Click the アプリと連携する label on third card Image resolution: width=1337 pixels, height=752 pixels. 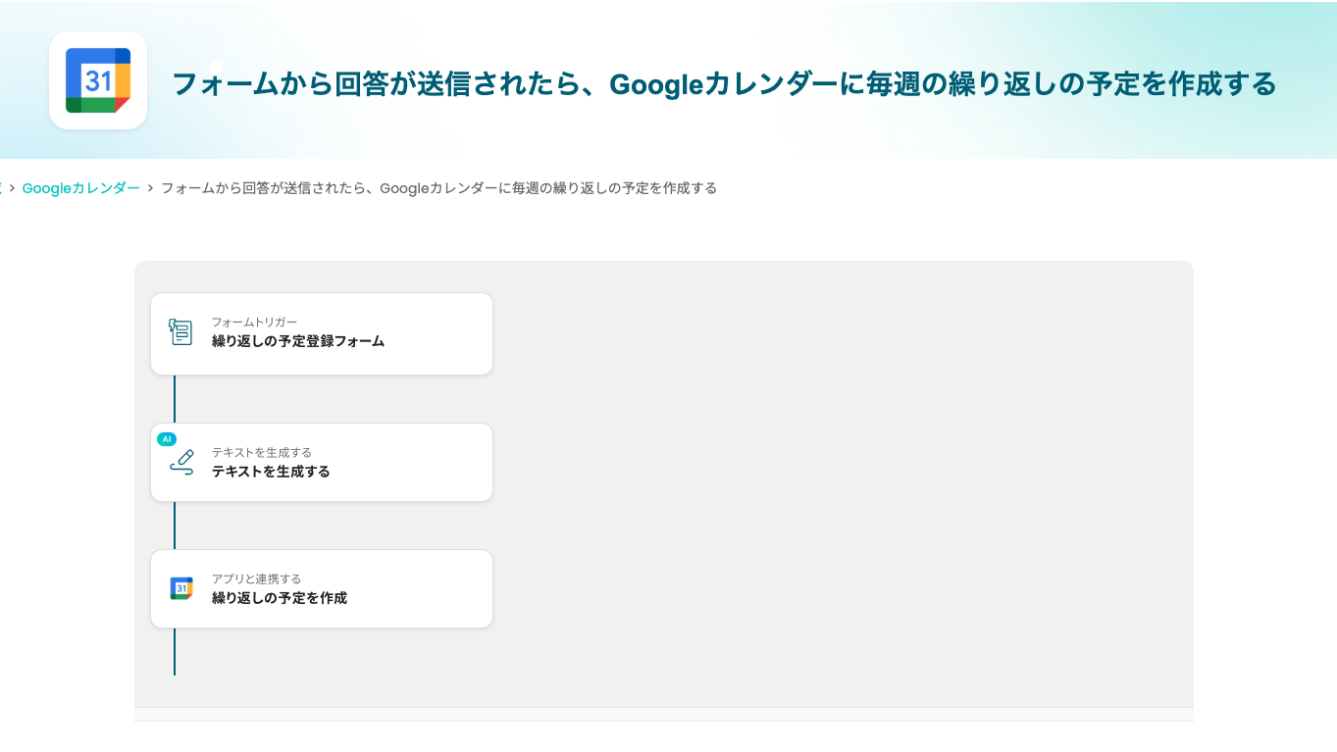tap(256, 578)
